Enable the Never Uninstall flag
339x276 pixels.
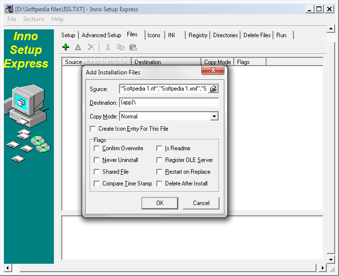pyautogui.click(x=97, y=160)
